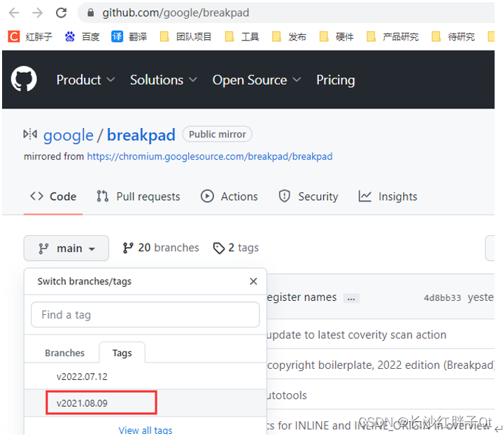The image size is (503, 436).
Task: Reload the page with the refresh icon
Action: 62,13
